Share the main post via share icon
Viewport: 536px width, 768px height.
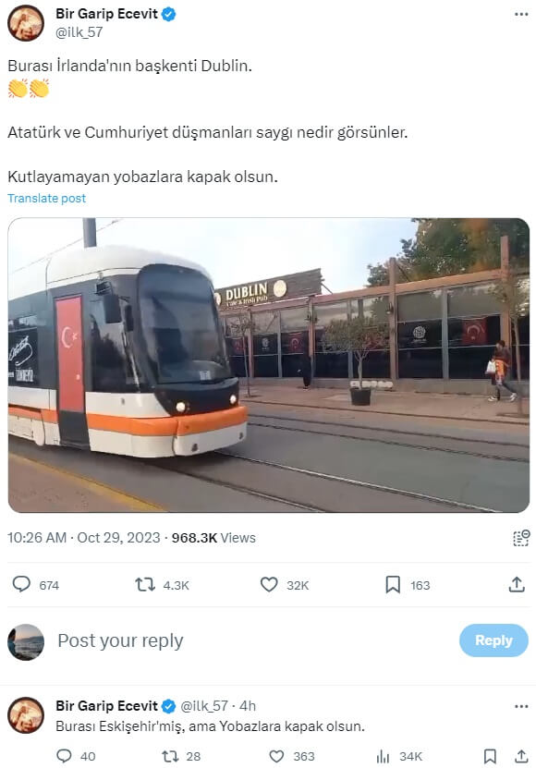click(517, 584)
